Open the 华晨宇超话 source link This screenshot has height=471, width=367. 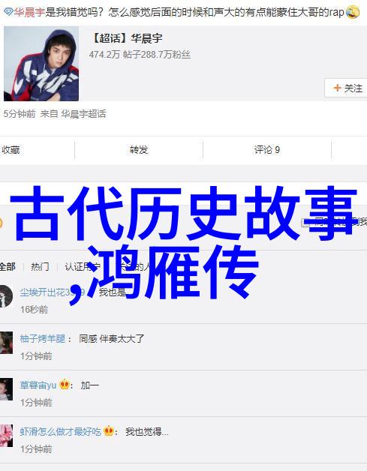tap(83, 114)
